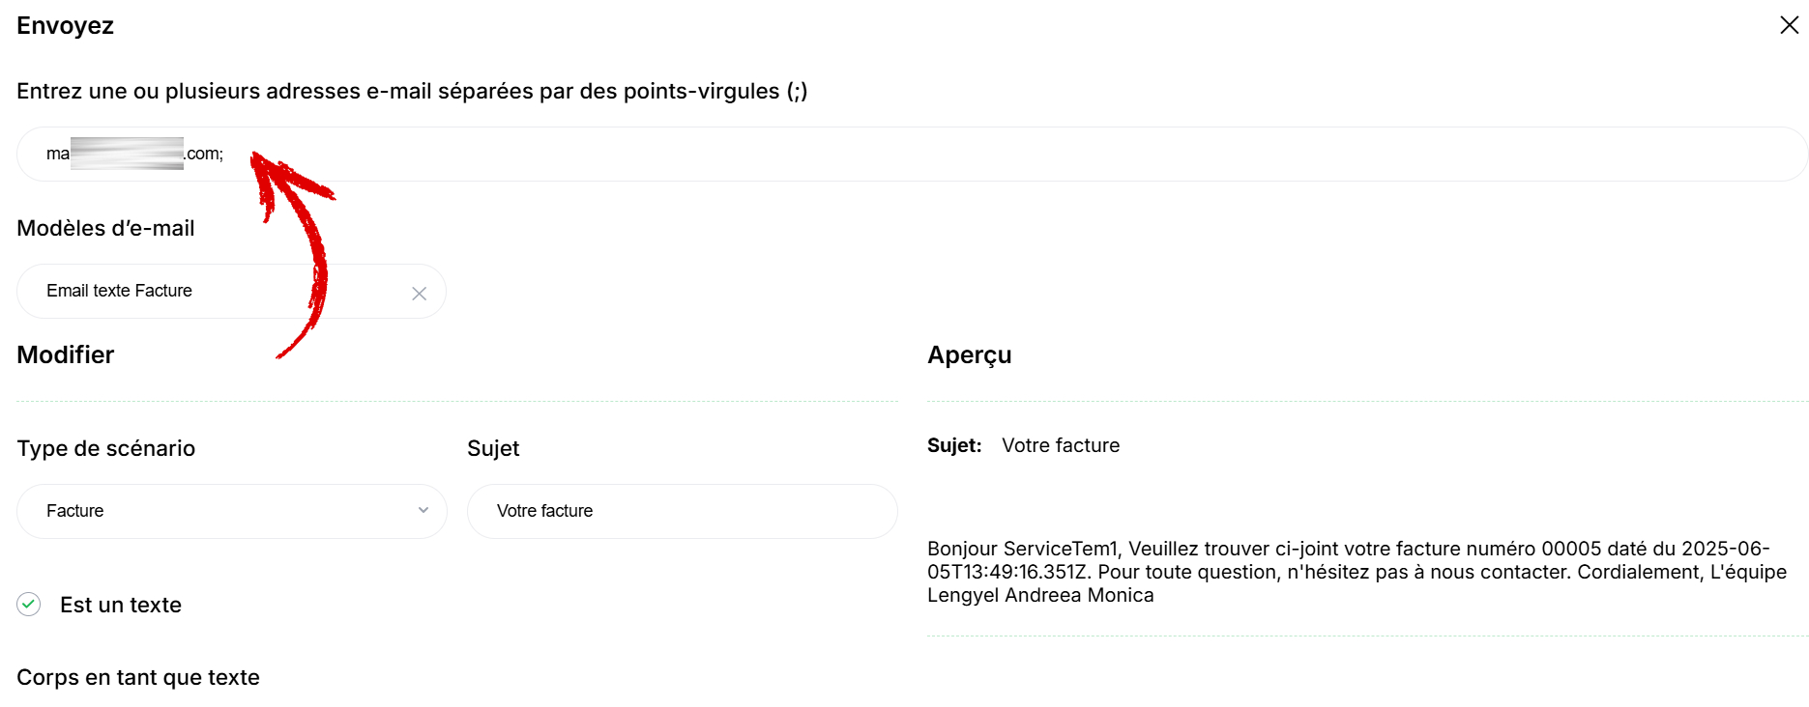Toggle the Est un texte checkbox
1809x707 pixels.
tap(29, 605)
